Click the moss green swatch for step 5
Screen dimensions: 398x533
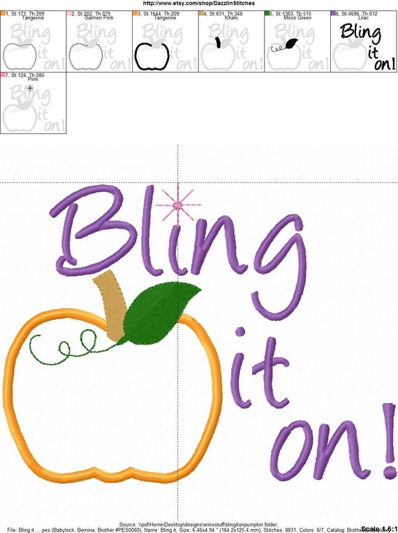pos(267,13)
